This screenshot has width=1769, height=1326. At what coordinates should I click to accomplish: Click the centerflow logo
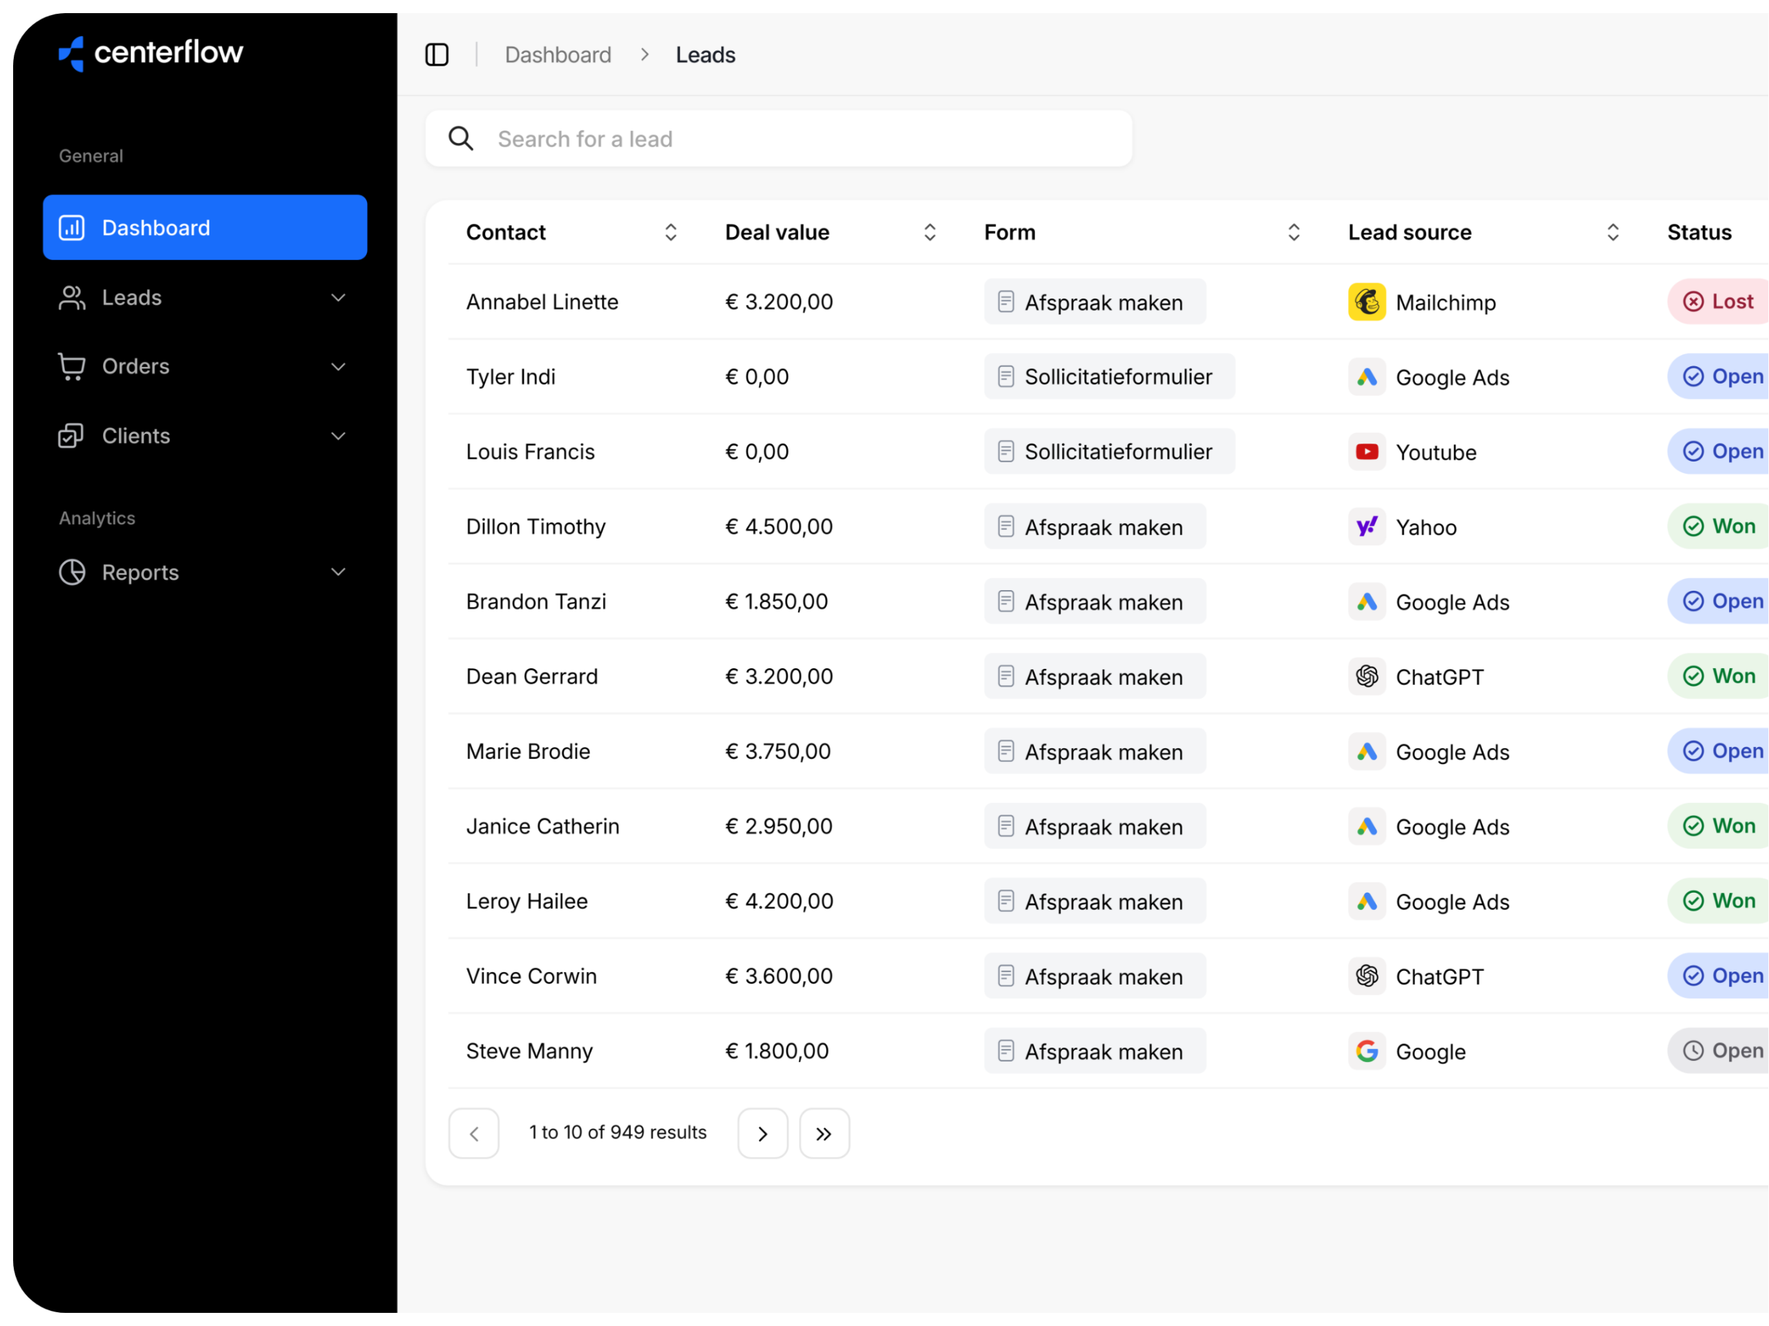[151, 53]
